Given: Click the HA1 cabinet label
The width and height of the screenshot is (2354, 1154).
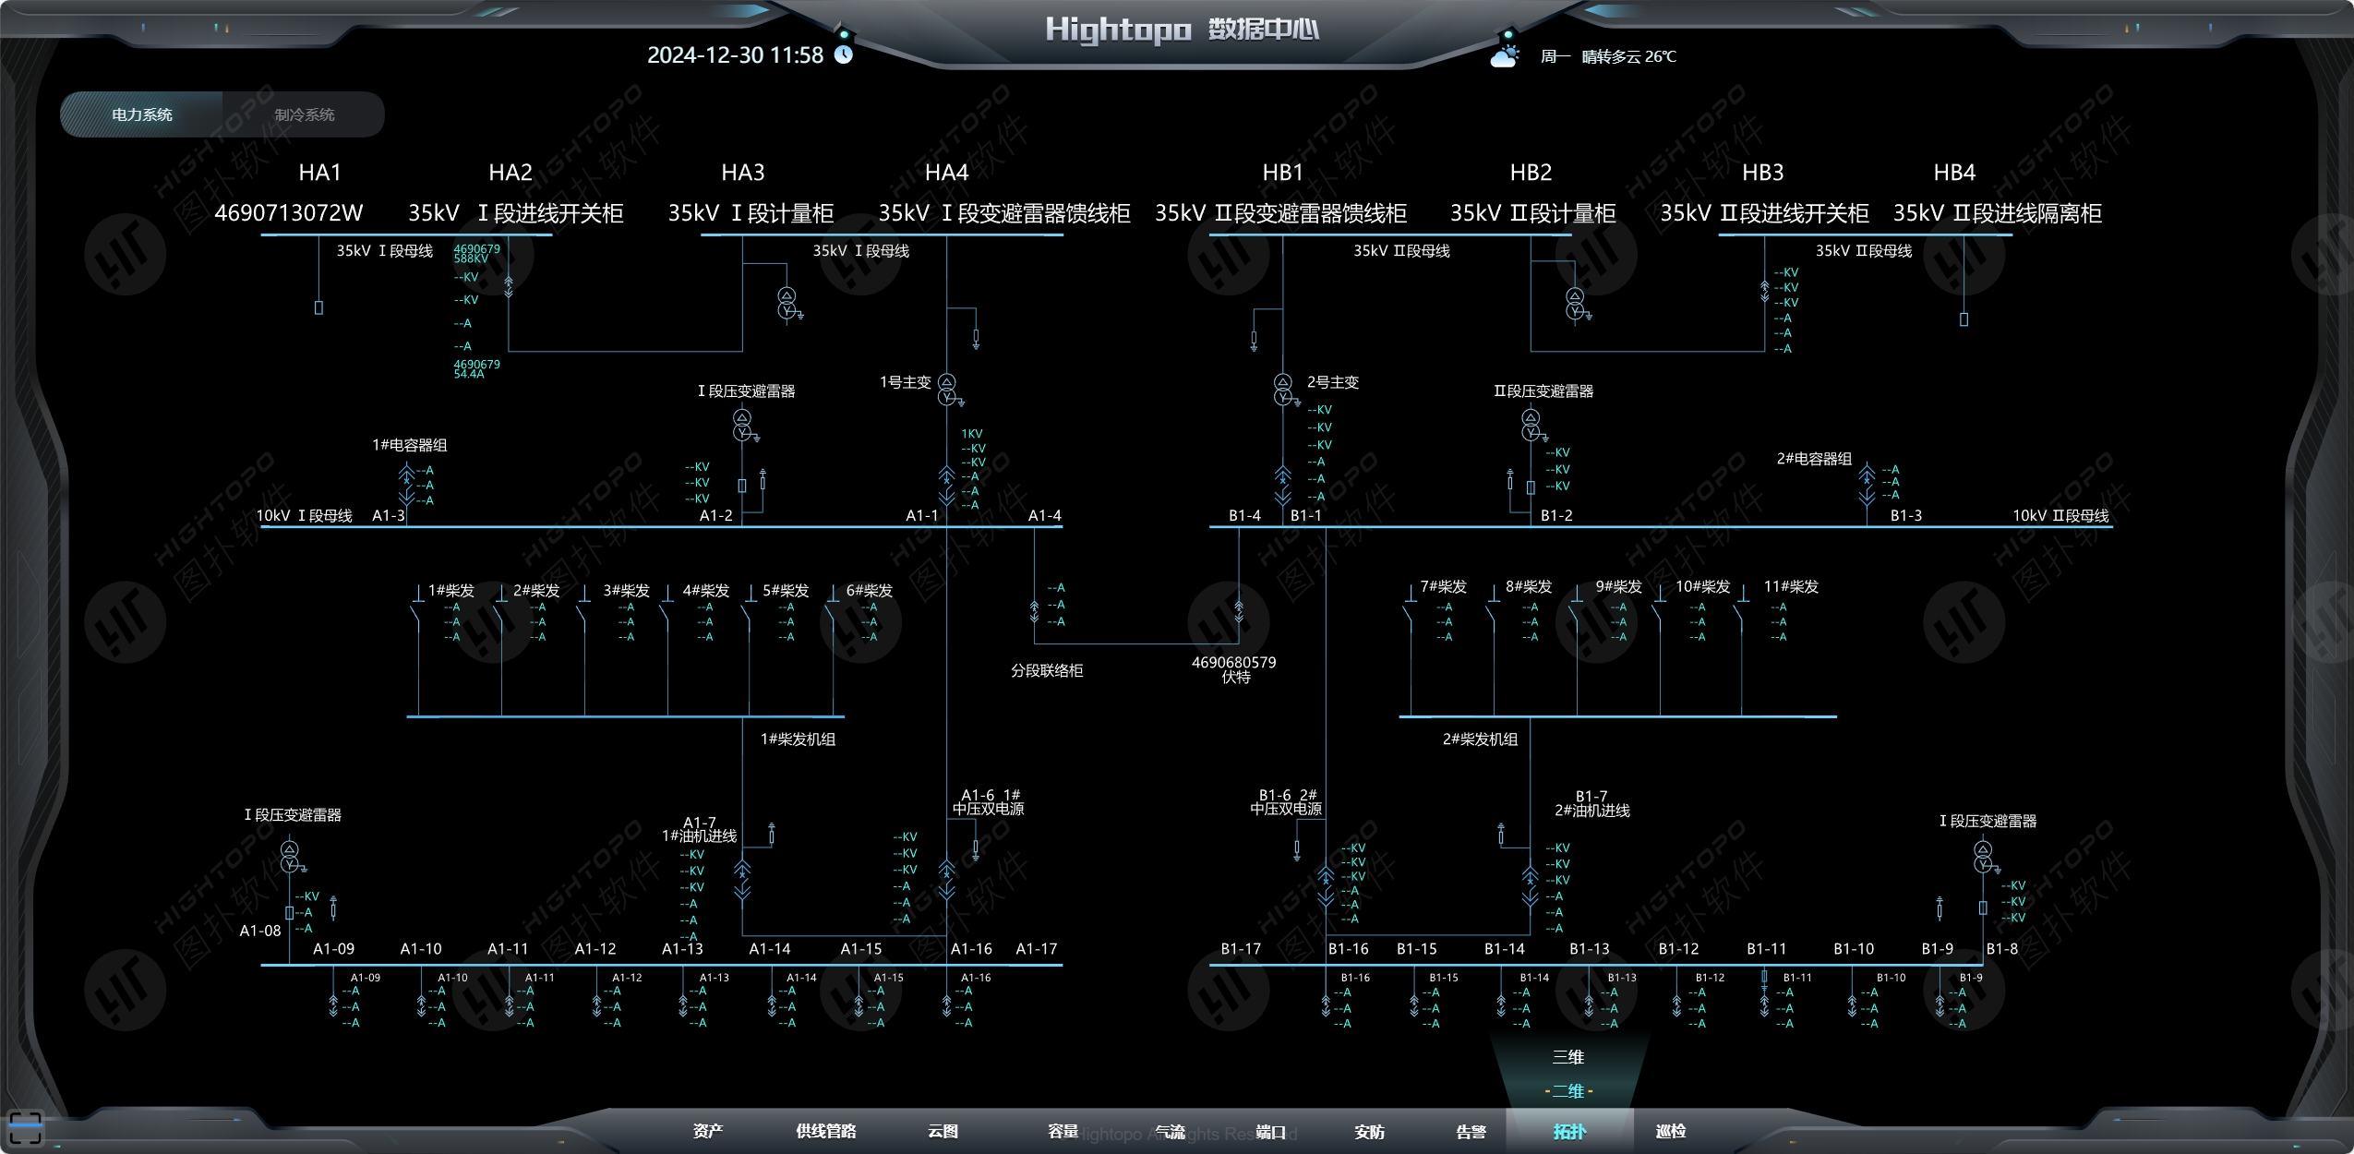Looking at the screenshot, I should [319, 173].
